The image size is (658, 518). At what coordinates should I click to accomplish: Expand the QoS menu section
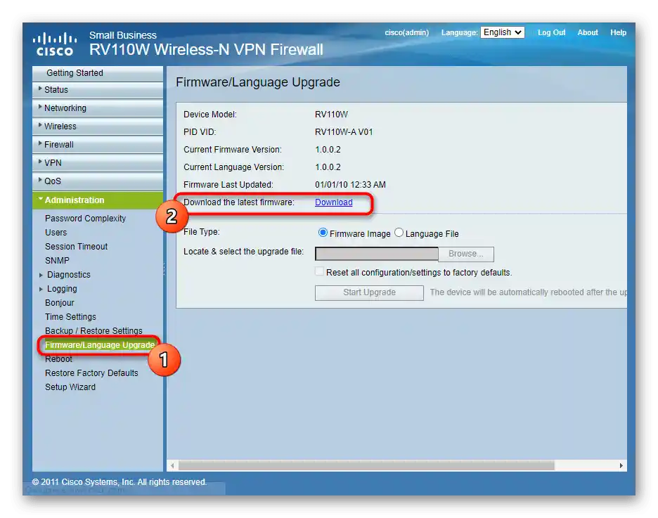(97, 181)
